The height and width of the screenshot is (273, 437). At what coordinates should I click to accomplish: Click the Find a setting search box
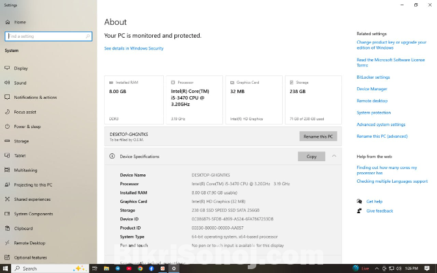49,36
